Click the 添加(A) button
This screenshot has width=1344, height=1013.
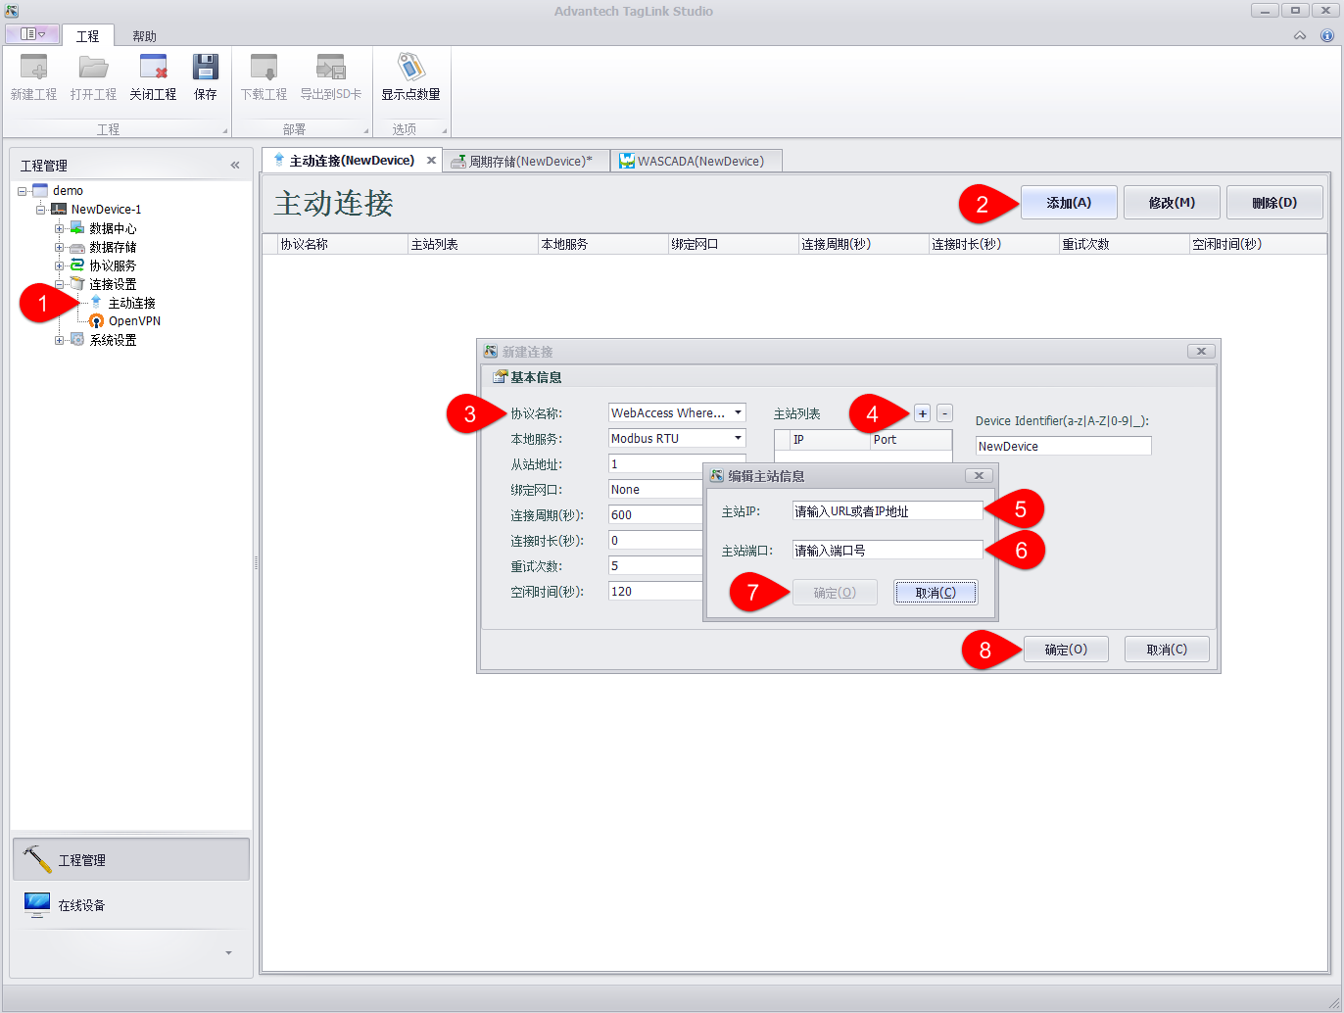pos(1068,203)
